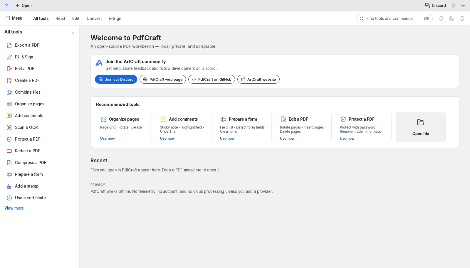Switch to the E-Sign tab
The image size is (470, 268).
[115, 18]
